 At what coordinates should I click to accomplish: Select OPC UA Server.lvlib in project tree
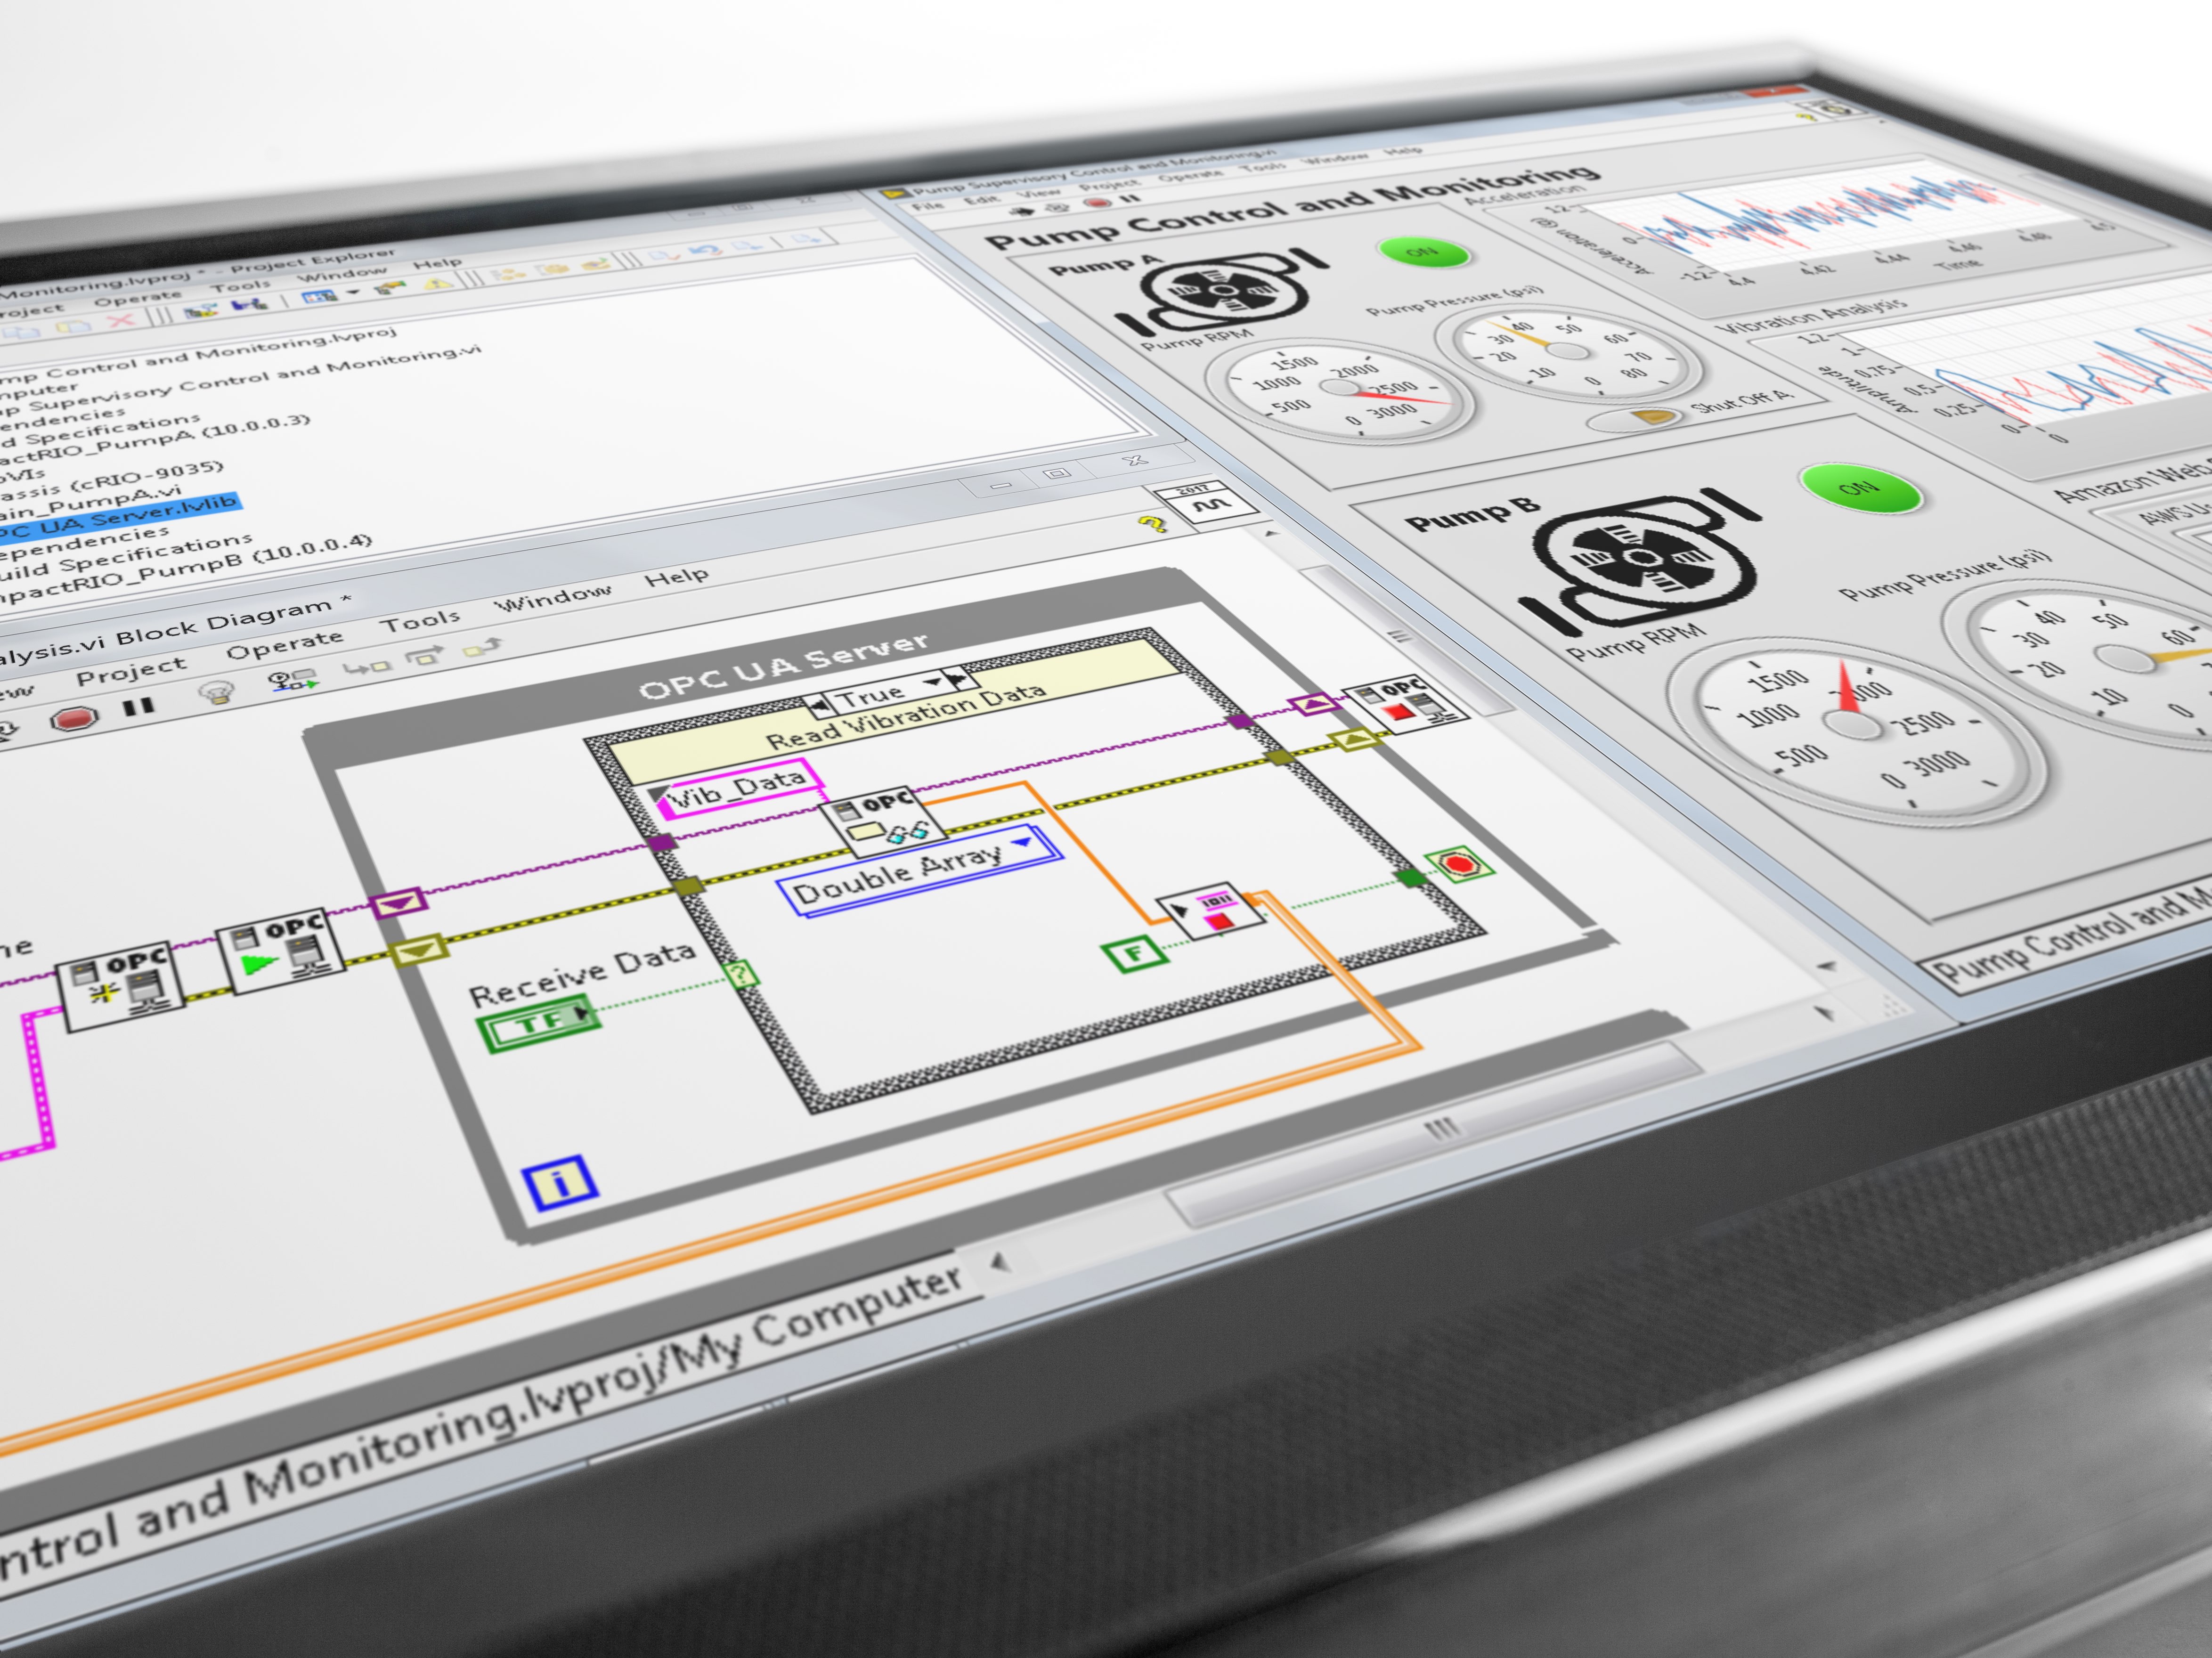pyautogui.click(x=120, y=519)
